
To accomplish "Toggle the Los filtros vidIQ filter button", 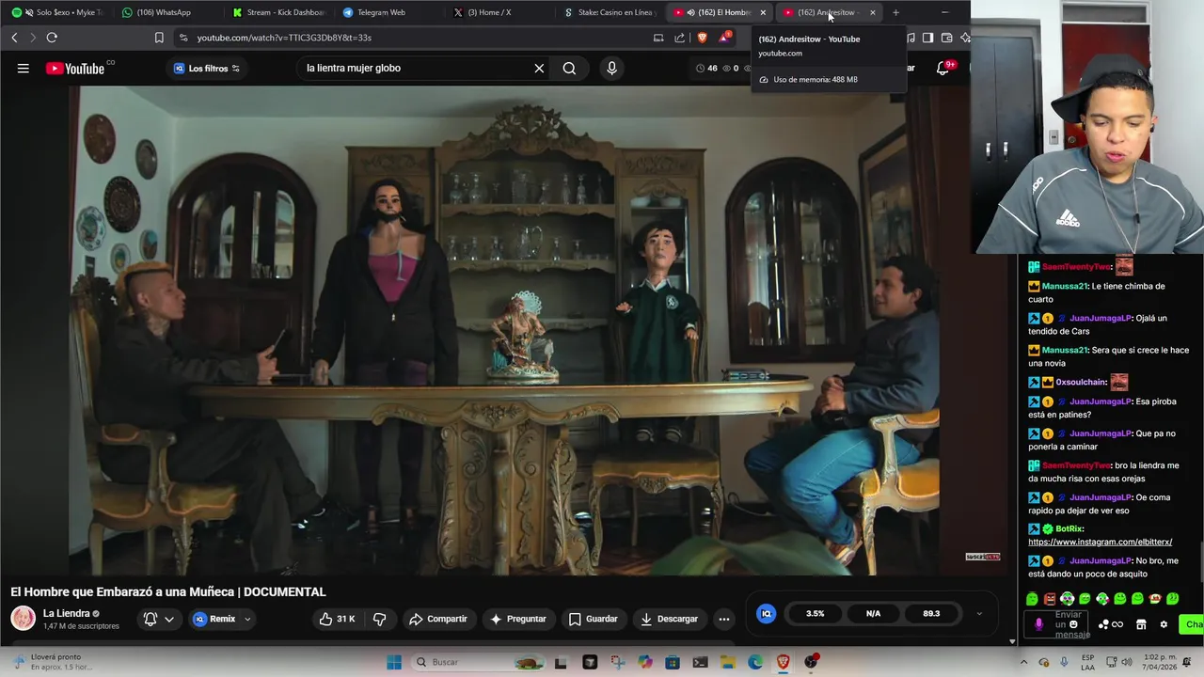I will pos(207,68).
